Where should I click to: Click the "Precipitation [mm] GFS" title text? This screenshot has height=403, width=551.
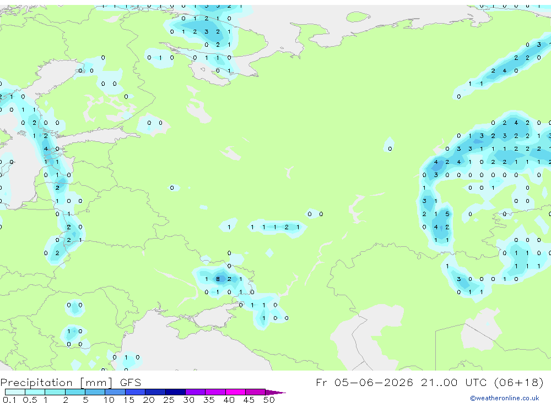coord(71,382)
